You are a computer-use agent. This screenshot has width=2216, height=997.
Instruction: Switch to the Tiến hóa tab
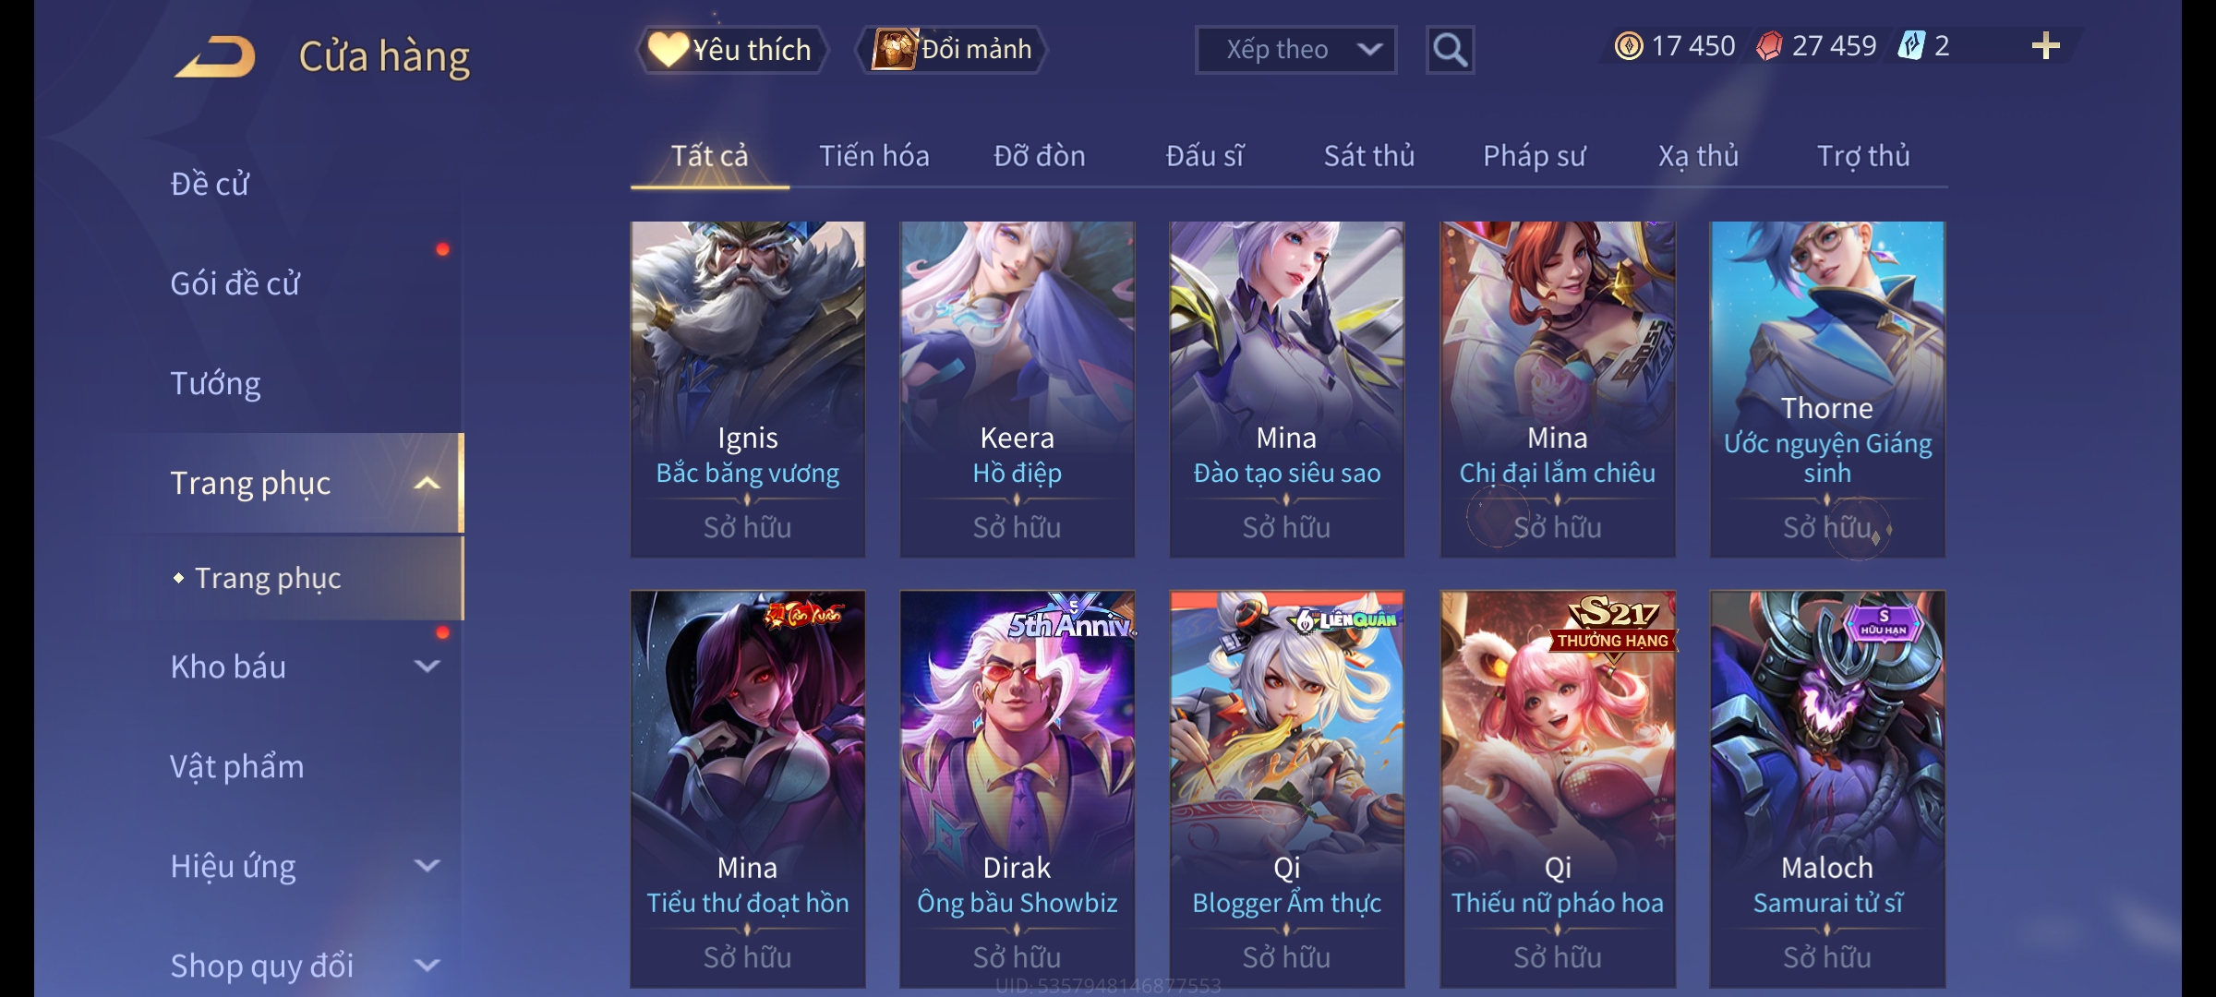(874, 156)
